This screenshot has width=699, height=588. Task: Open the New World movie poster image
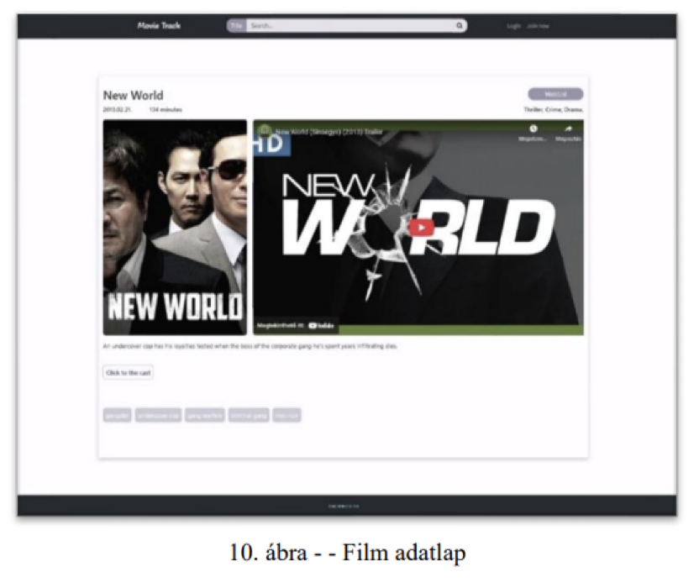click(175, 228)
